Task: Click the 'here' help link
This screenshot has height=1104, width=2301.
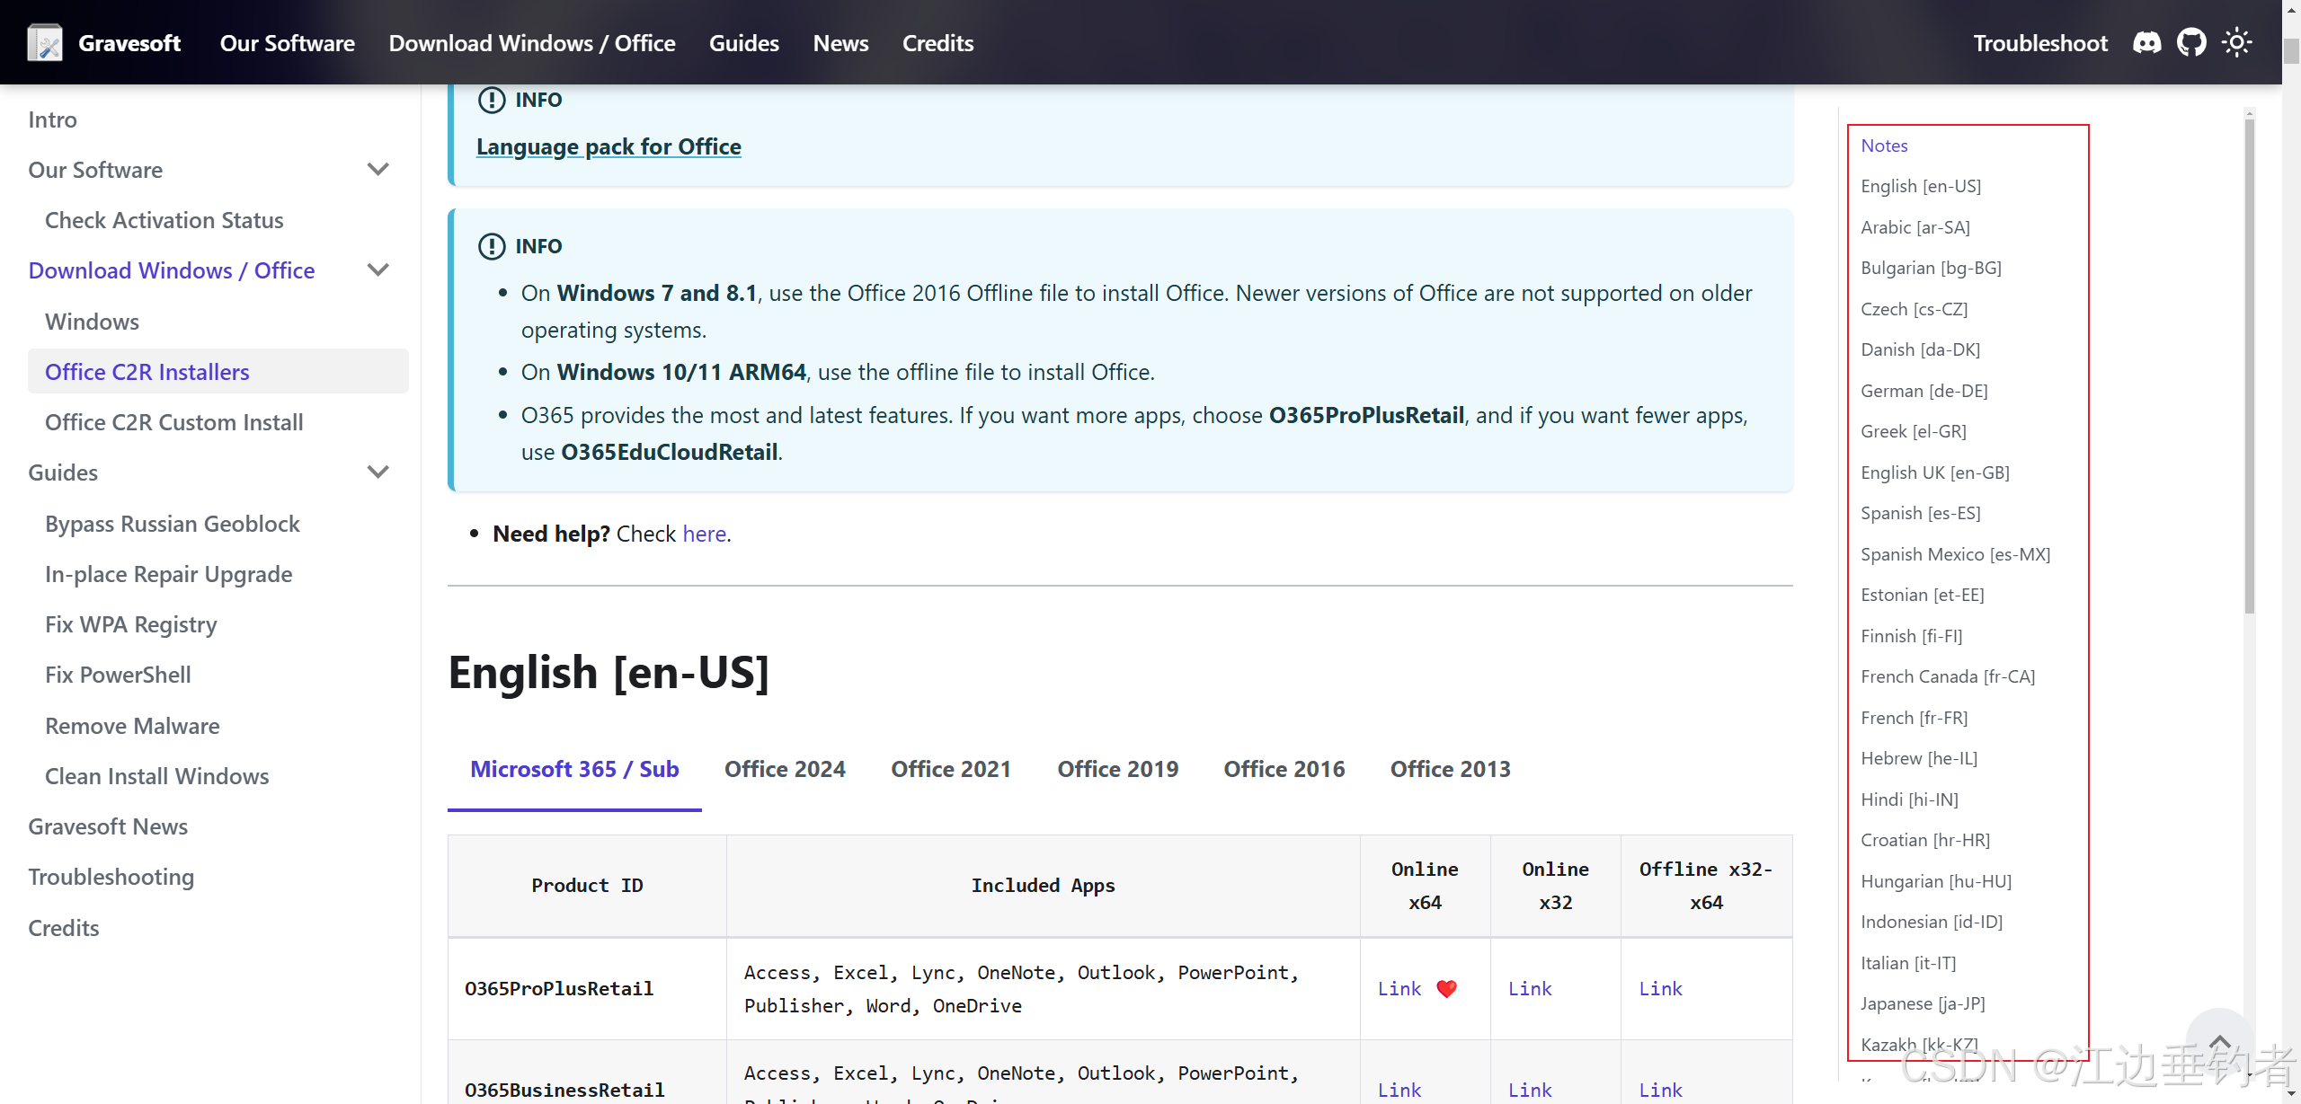Action: coord(704,534)
